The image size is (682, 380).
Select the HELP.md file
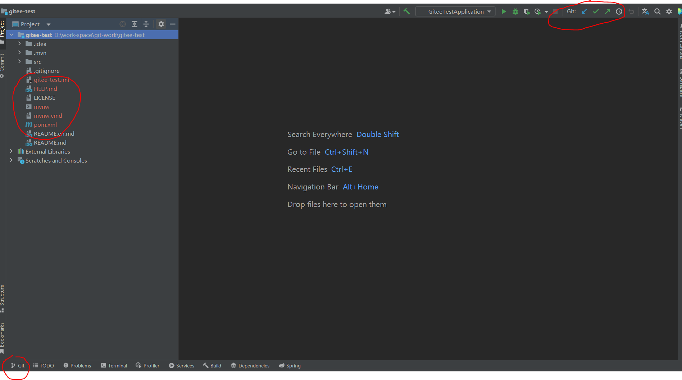point(45,89)
